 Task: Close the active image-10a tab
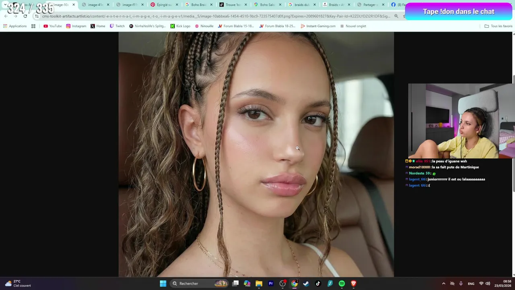point(74,5)
